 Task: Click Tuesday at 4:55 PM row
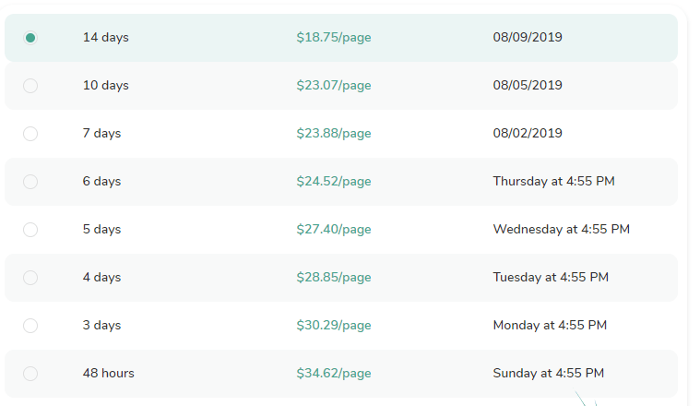pyautogui.click(x=341, y=278)
